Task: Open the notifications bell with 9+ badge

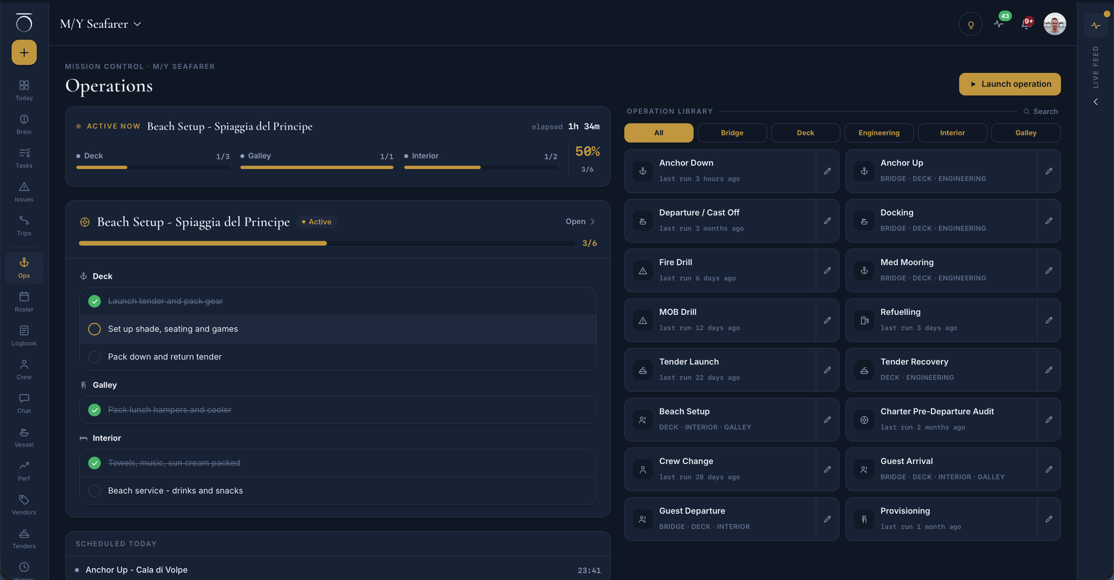Action: pyautogui.click(x=1027, y=24)
